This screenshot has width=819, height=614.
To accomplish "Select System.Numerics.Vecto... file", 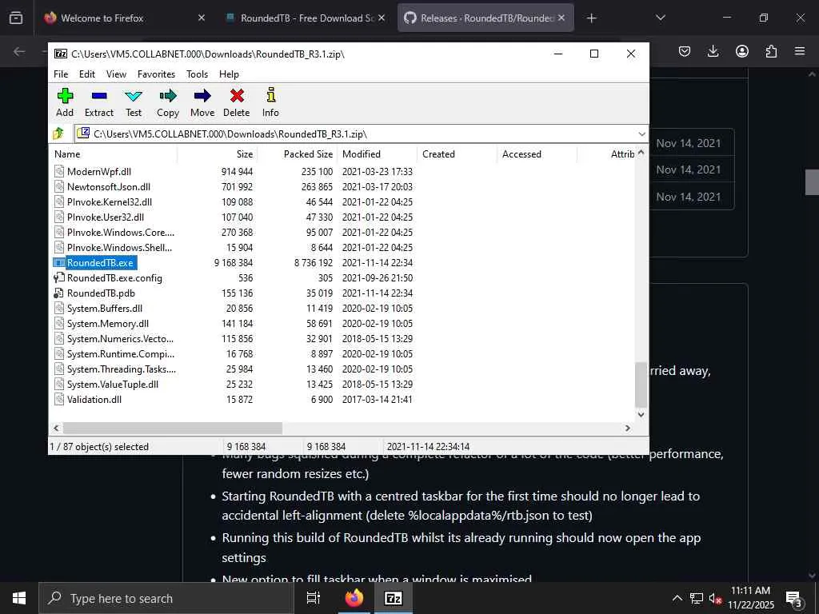I will 120,338.
